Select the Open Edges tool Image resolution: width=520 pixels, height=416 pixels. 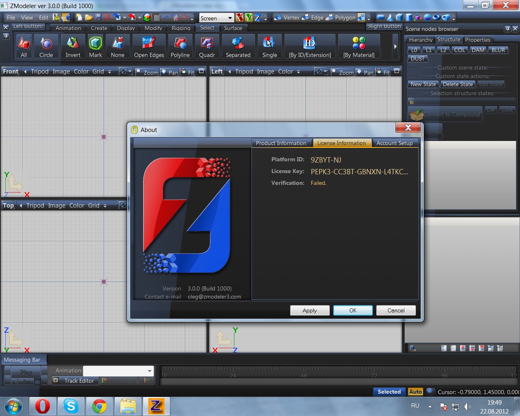(149, 46)
